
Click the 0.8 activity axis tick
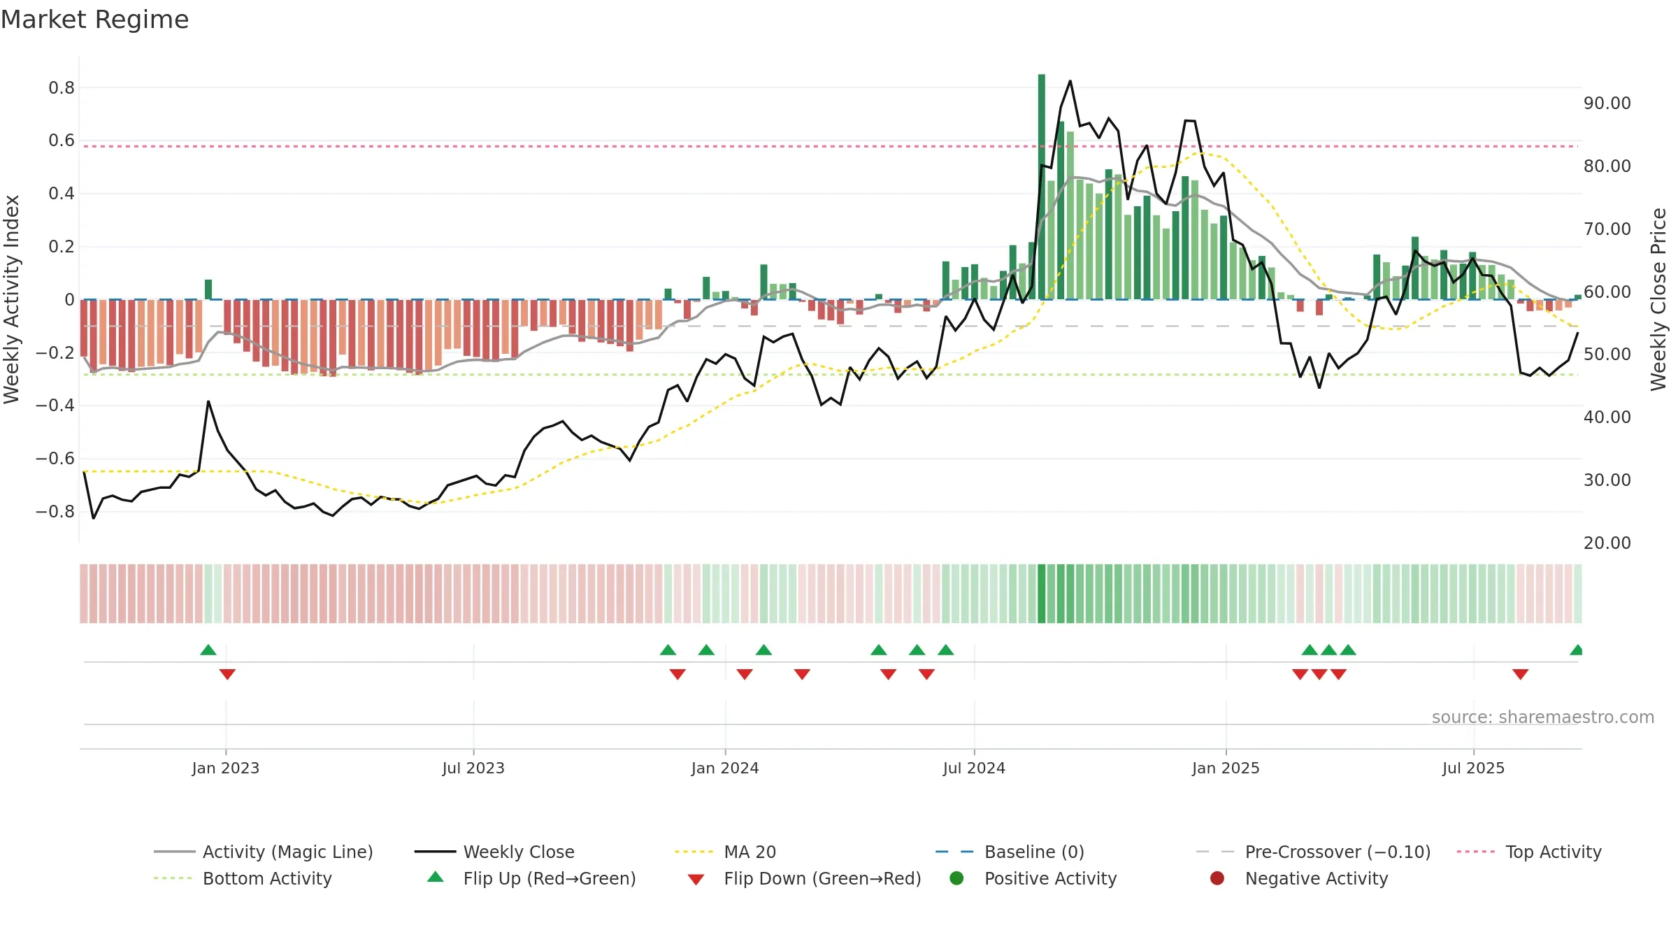(62, 87)
